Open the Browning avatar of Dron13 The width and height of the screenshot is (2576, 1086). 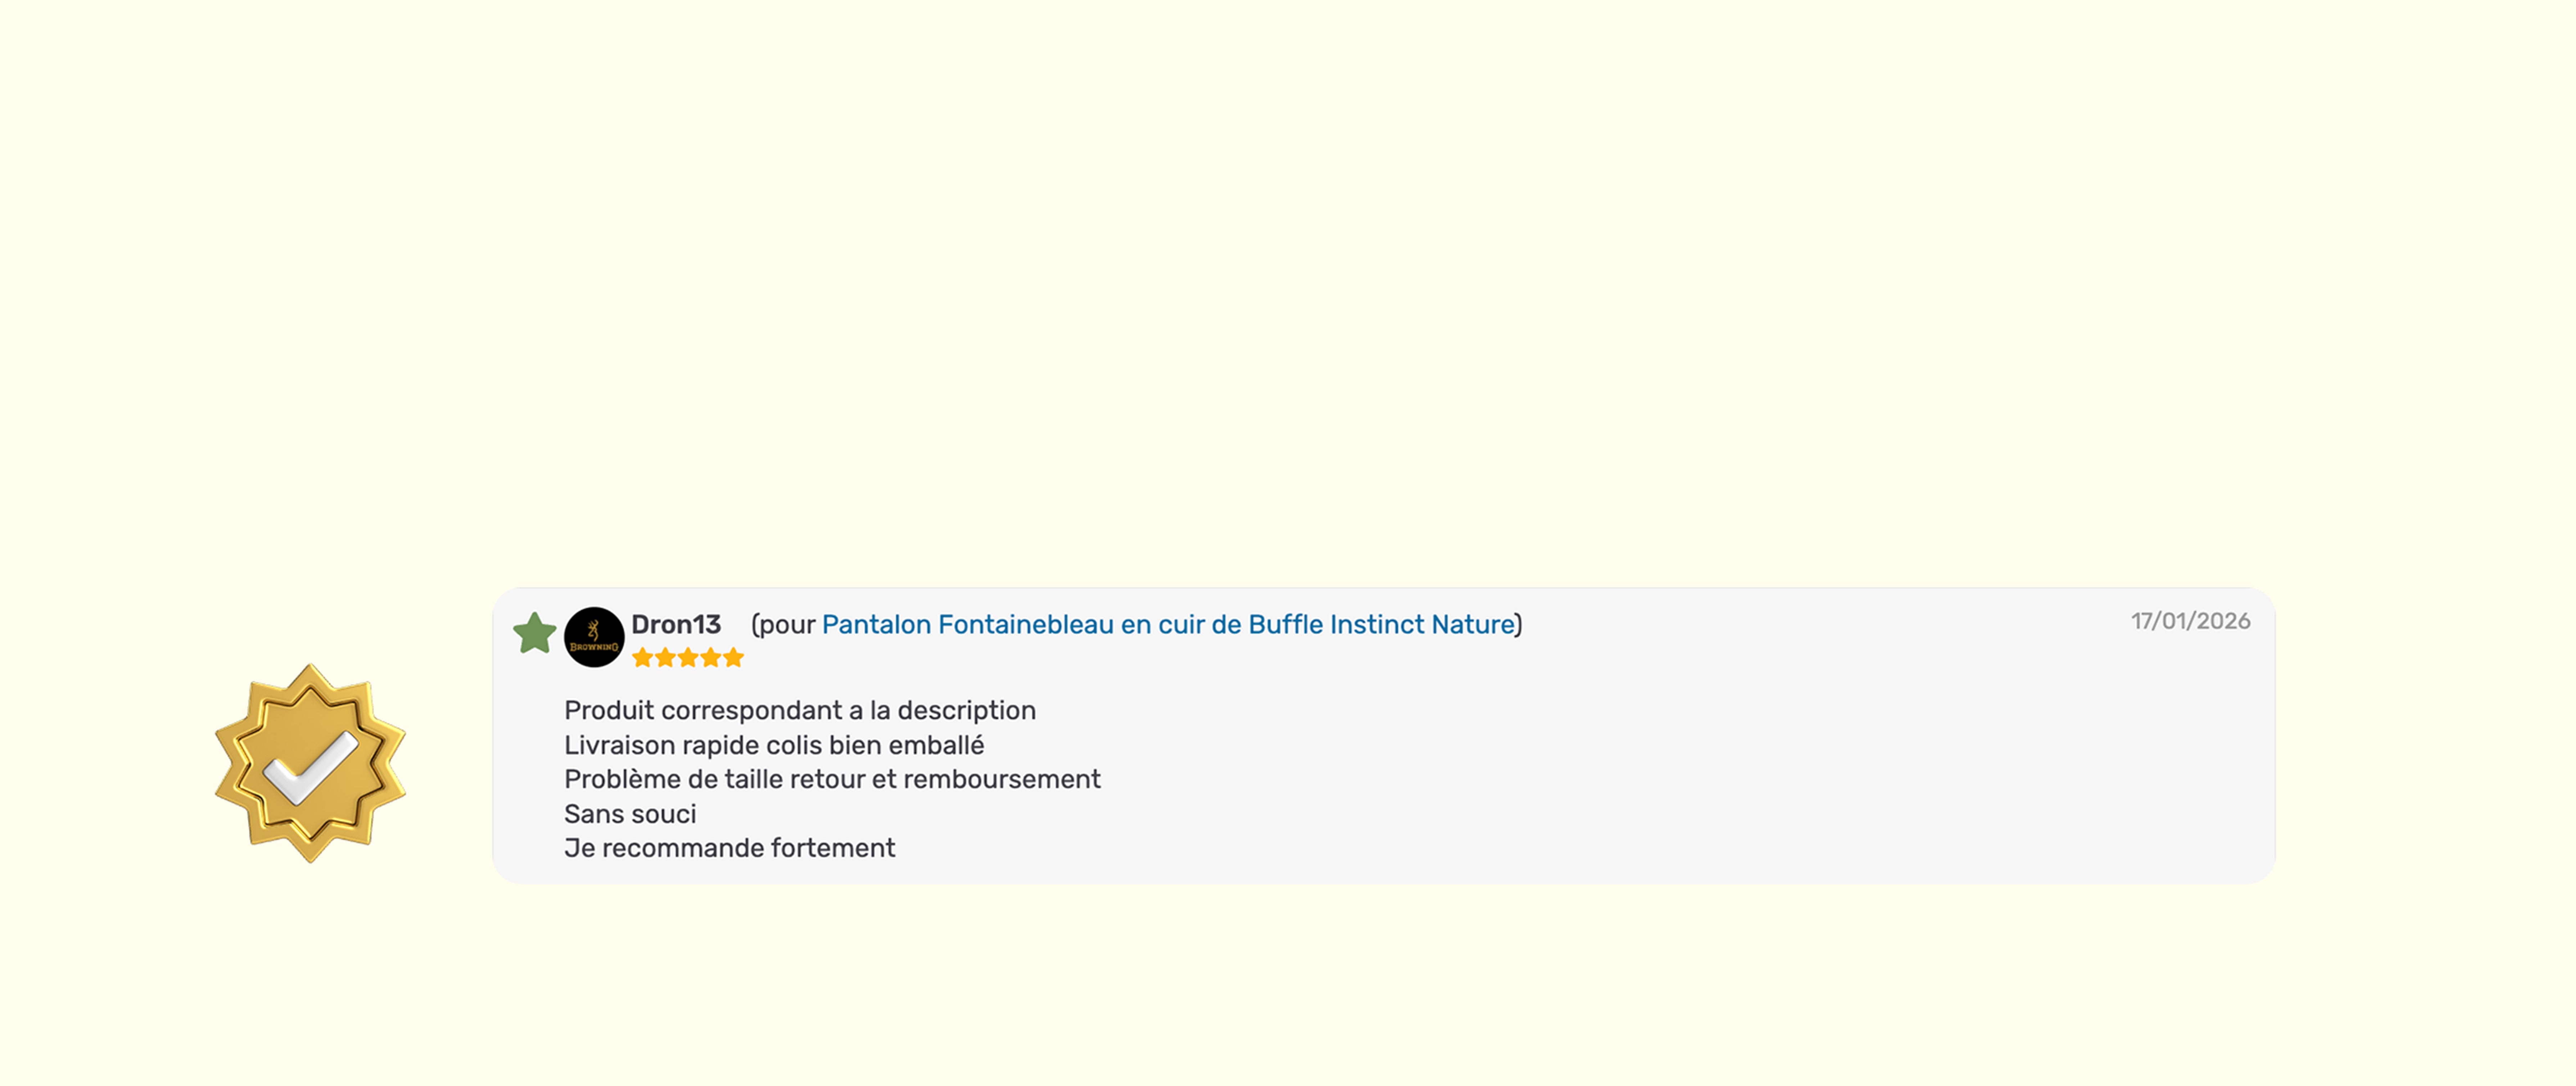[594, 637]
